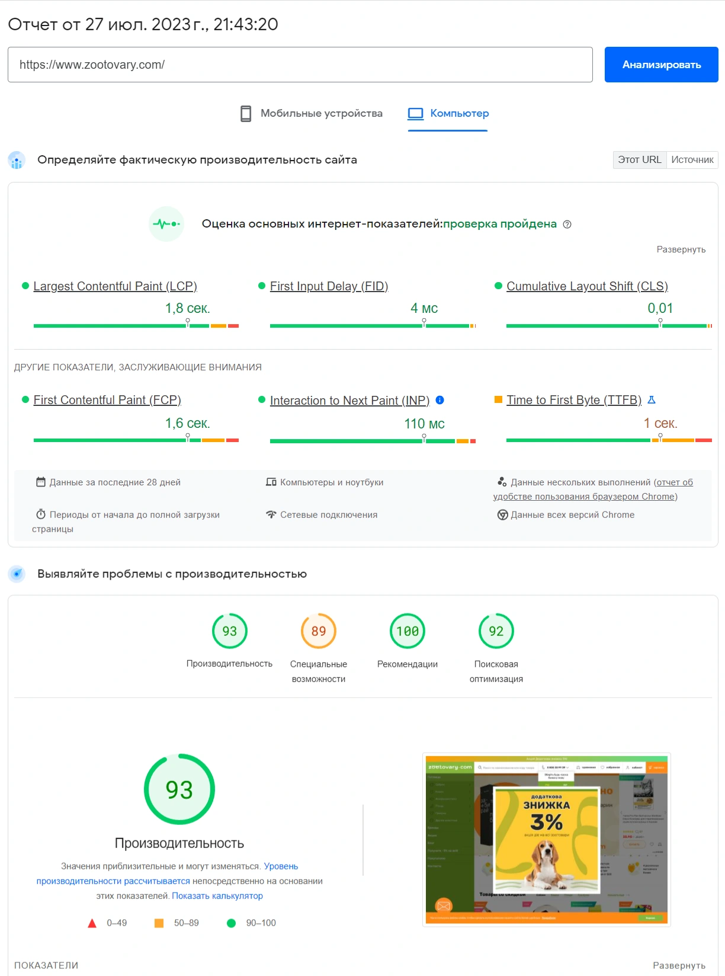Image resolution: width=725 pixels, height=976 pixels.
Task: Click the mobile phone icon
Action: (x=246, y=113)
